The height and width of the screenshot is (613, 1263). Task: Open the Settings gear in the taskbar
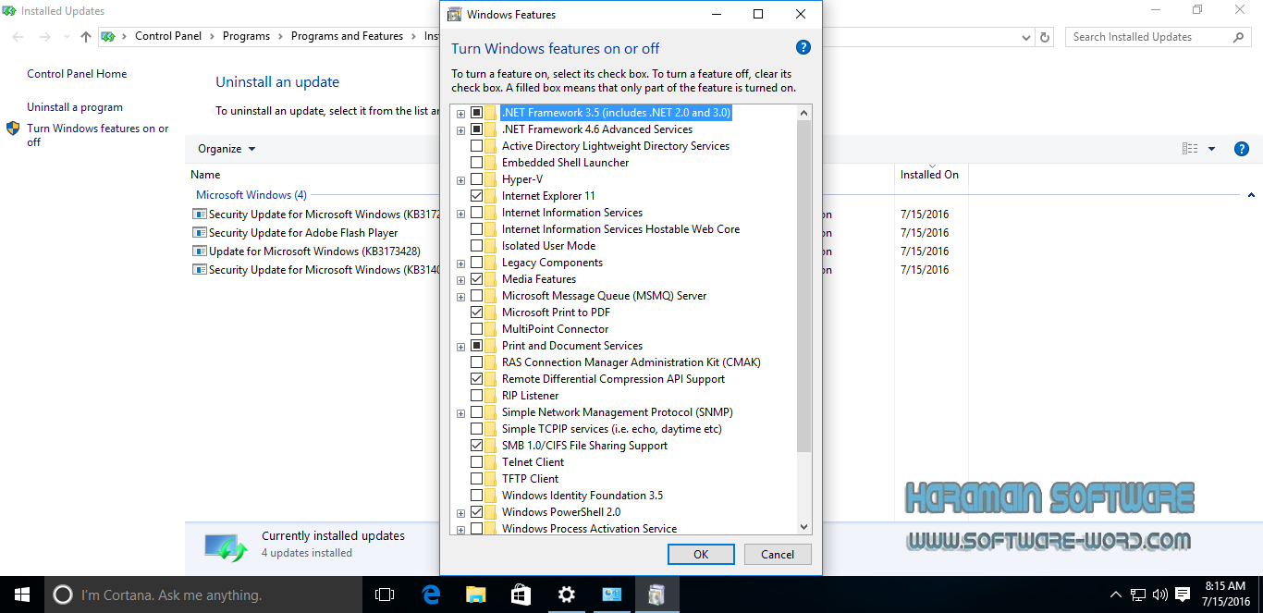(566, 595)
